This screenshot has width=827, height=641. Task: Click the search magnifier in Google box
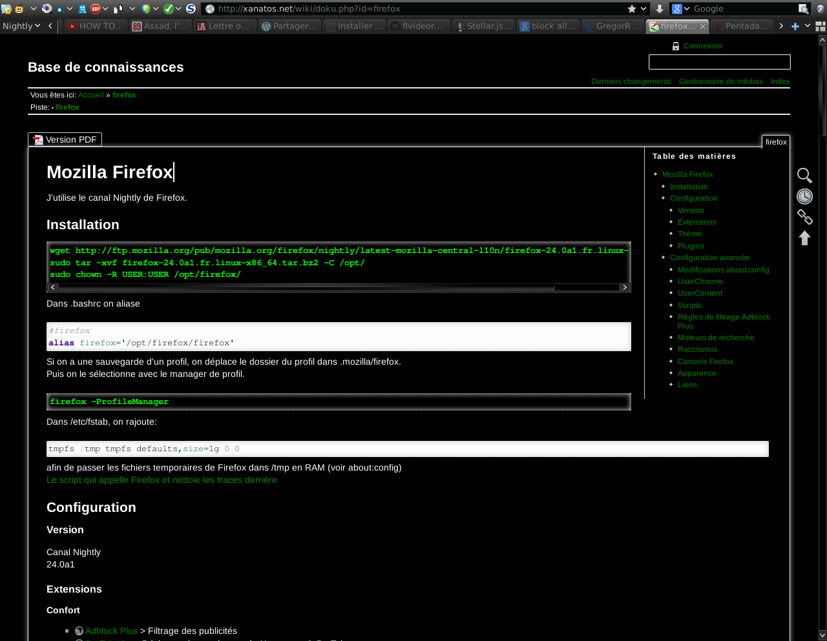(803, 8)
